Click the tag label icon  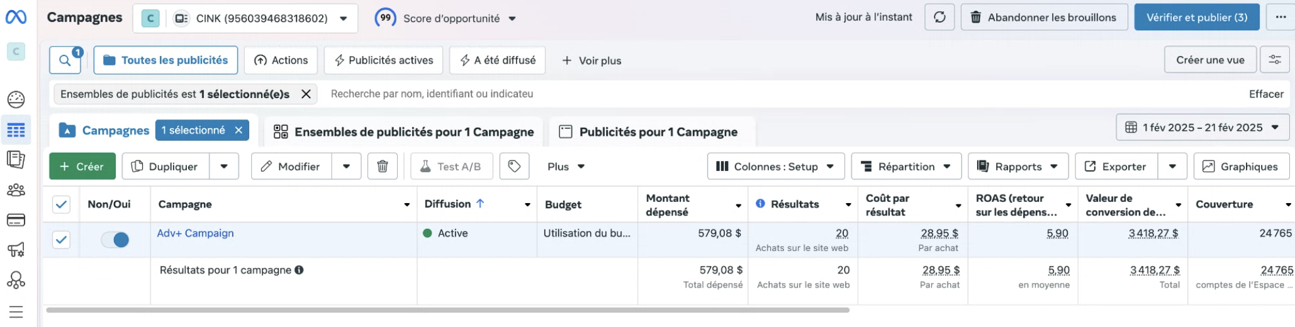[x=514, y=167]
